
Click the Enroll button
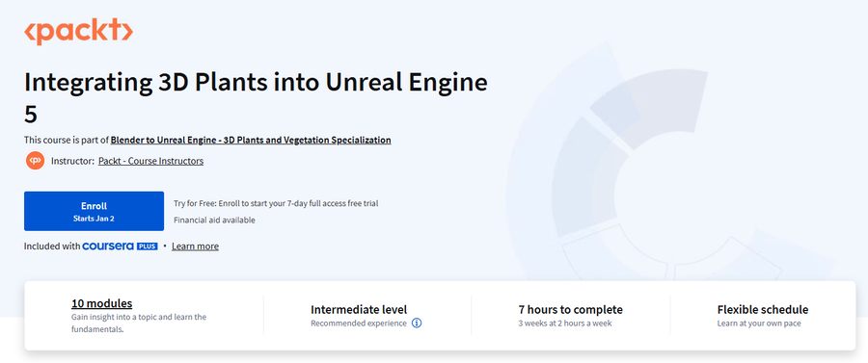[x=94, y=211]
